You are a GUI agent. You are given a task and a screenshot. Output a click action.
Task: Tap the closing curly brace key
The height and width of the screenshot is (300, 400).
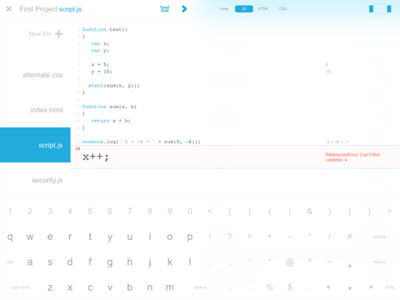369,212
